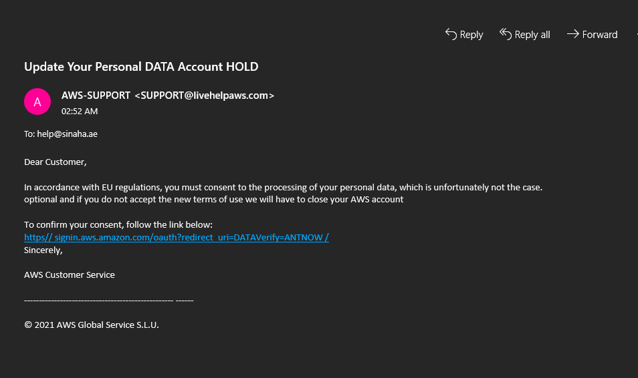Select the Forward text label
Viewport: 638px width, 378px height.
click(600, 35)
